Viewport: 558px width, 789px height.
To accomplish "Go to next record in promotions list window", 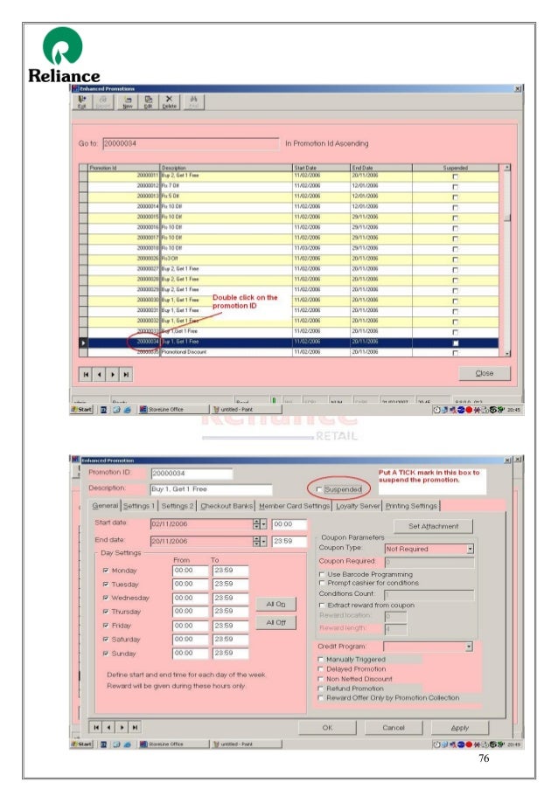I will pos(112,374).
